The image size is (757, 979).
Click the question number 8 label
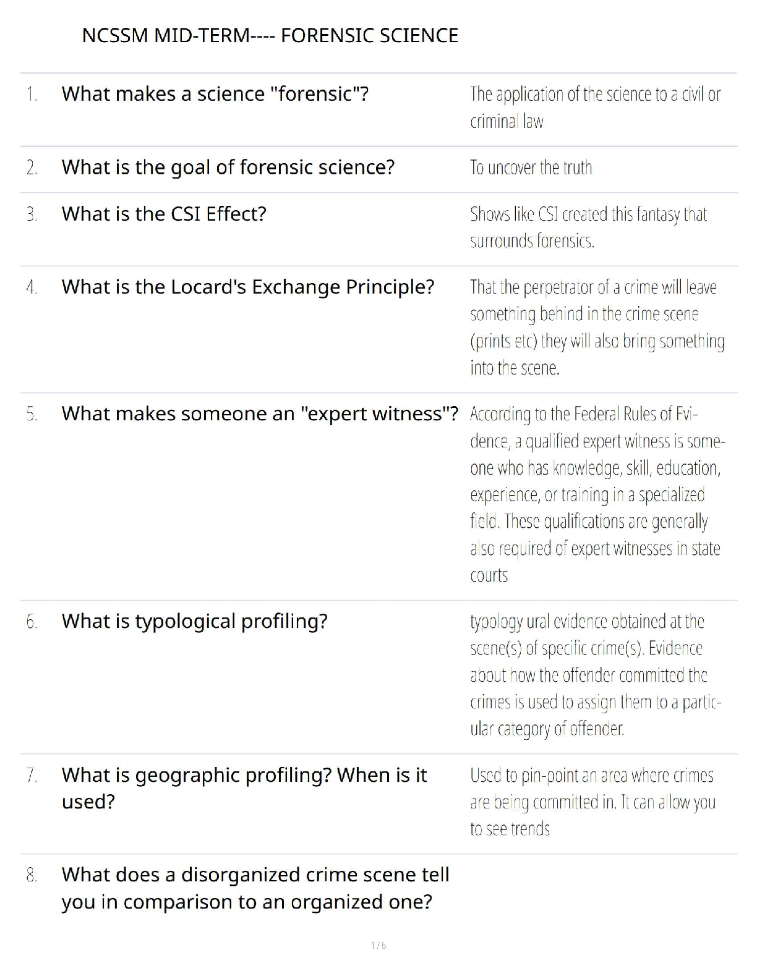pos(32,875)
